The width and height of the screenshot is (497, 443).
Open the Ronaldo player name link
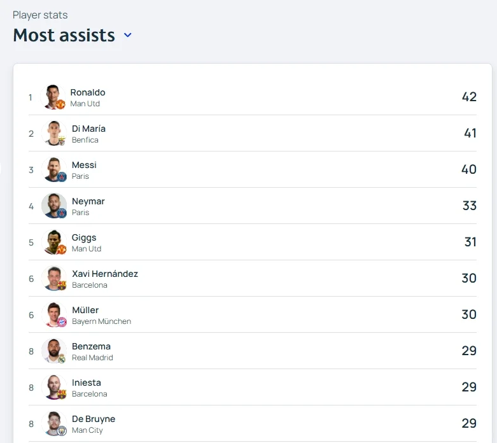[x=88, y=92]
